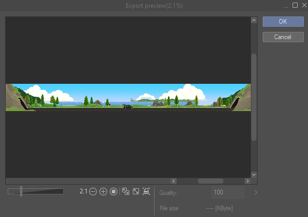
Task: Confirm export with the OK button
Action: point(283,22)
